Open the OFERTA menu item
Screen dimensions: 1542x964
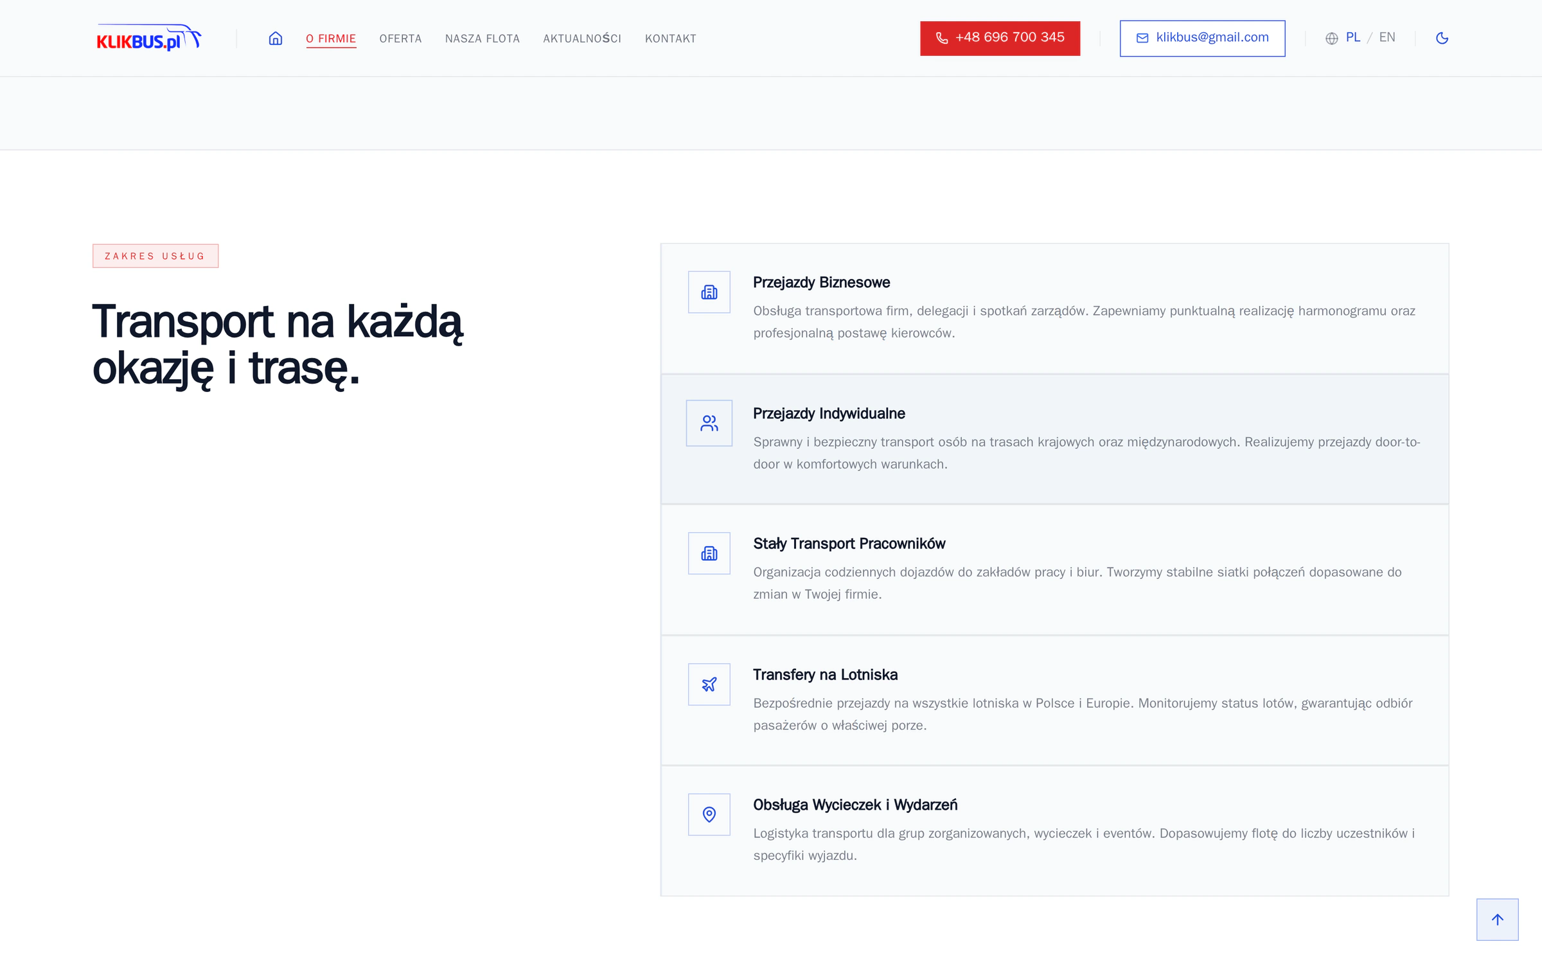click(400, 39)
